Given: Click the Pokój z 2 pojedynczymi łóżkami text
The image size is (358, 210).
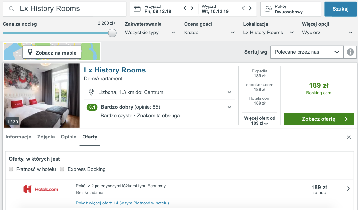Looking at the screenshot, I should [x=121, y=186].
